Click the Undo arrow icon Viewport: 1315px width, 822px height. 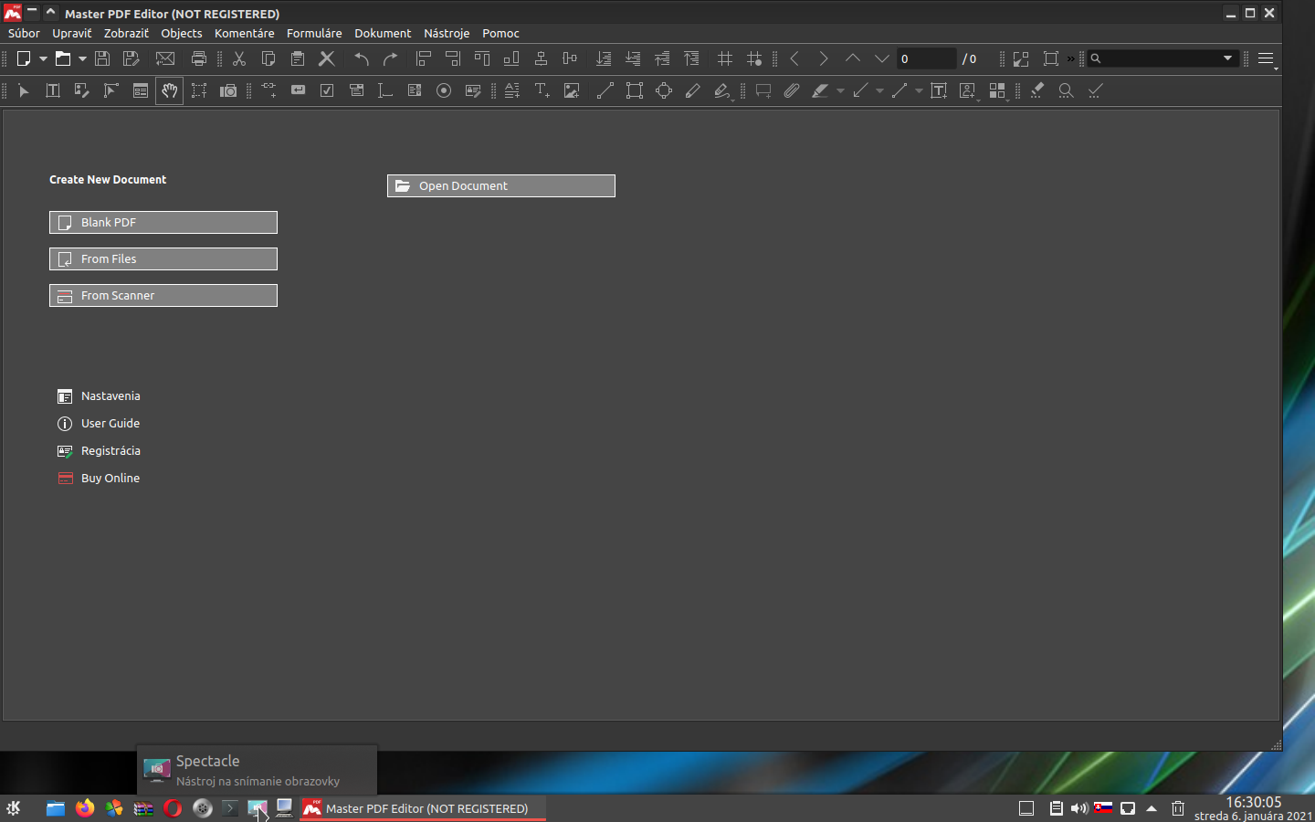point(362,58)
